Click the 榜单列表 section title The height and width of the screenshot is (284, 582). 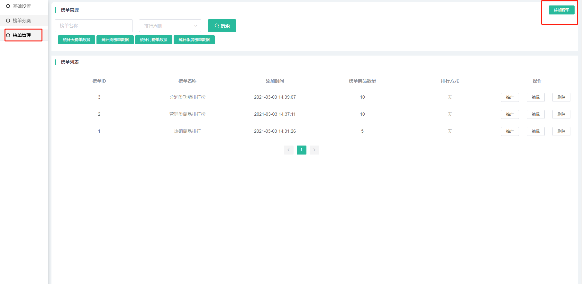coord(70,62)
